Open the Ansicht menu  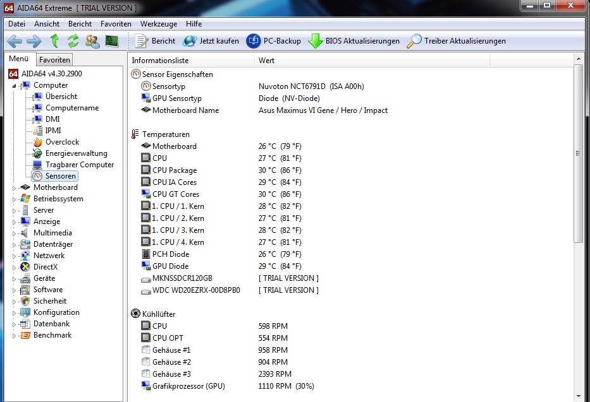tap(47, 23)
